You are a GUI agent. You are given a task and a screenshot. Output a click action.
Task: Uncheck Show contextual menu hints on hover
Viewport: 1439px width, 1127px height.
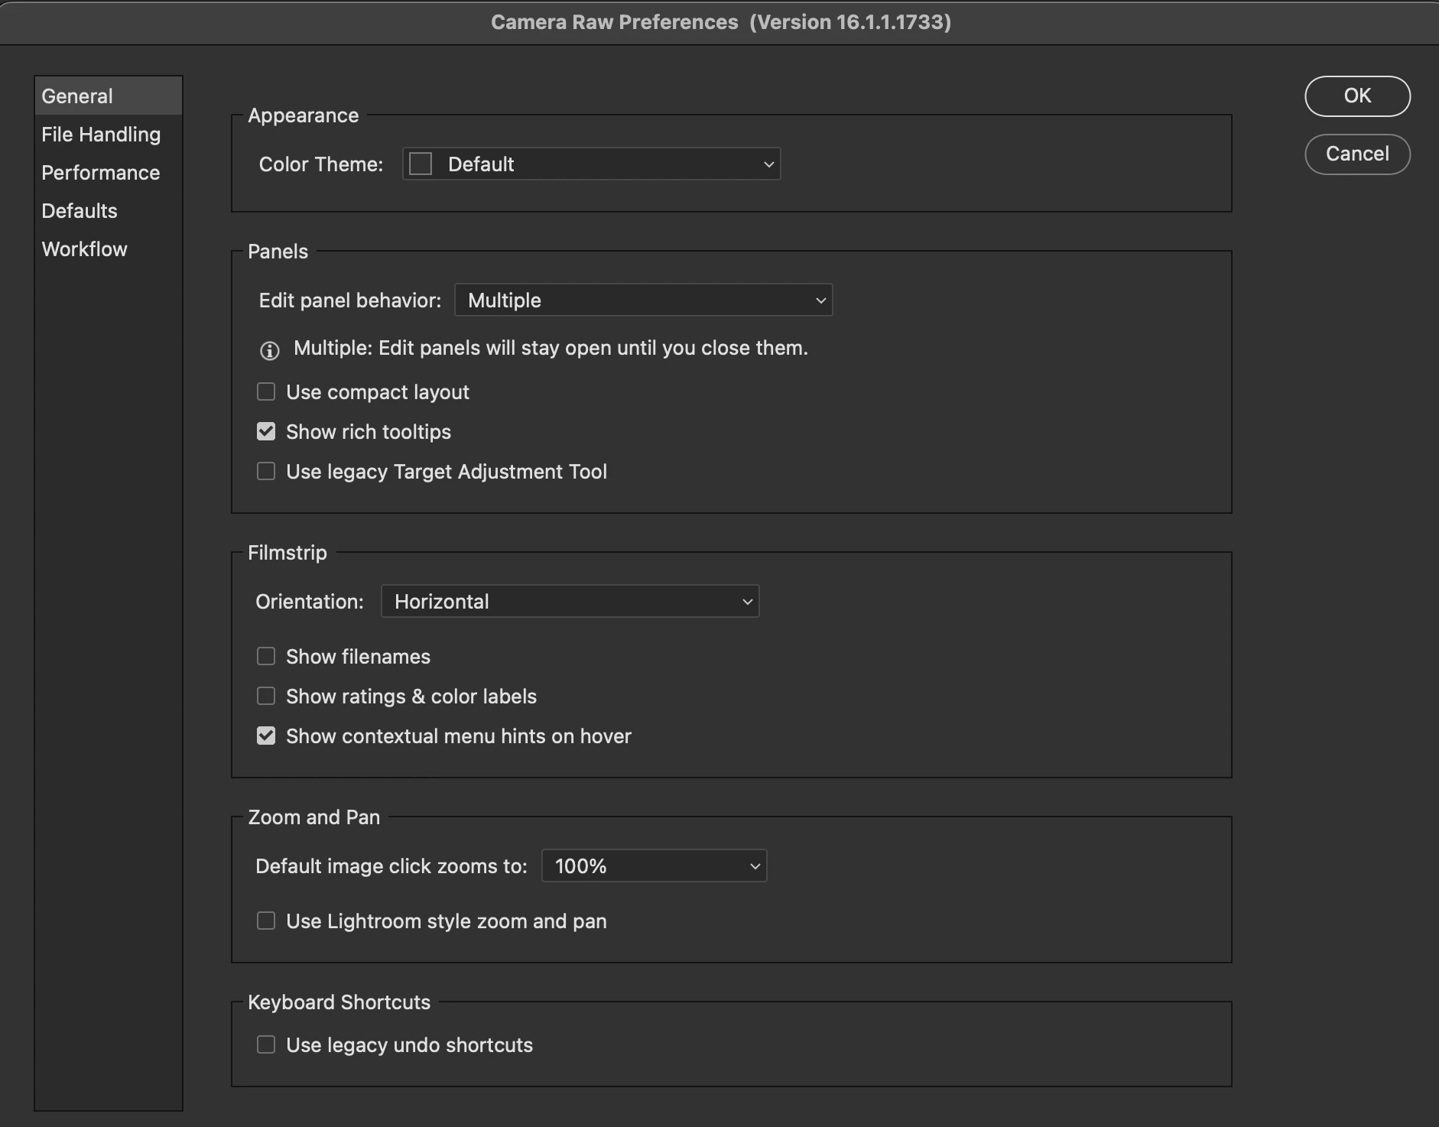[x=266, y=736]
